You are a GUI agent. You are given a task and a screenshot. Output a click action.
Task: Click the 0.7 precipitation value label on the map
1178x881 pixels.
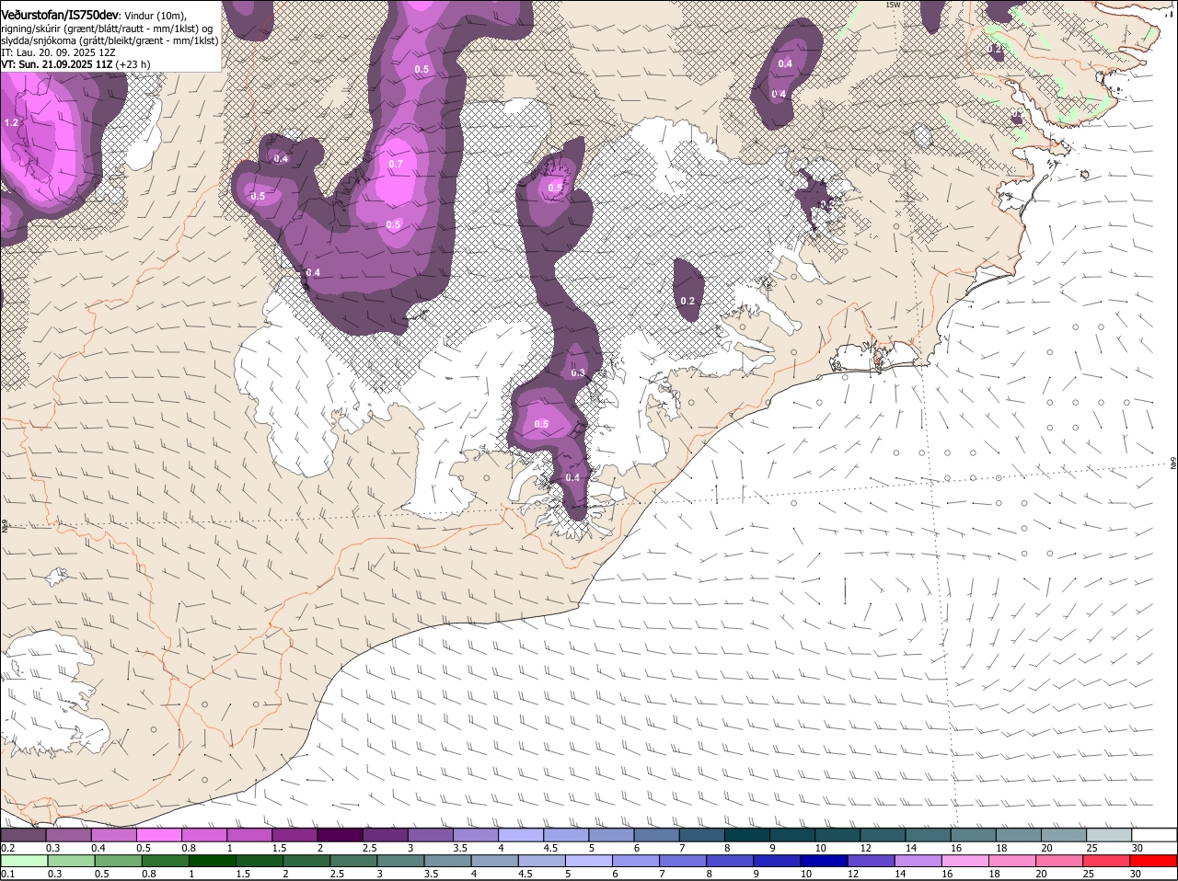click(x=396, y=164)
